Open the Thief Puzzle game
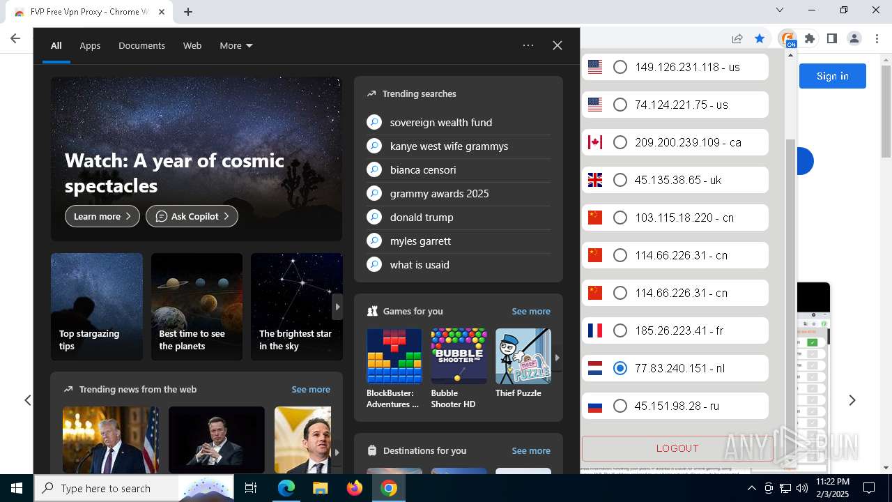 pyautogui.click(x=523, y=363)
